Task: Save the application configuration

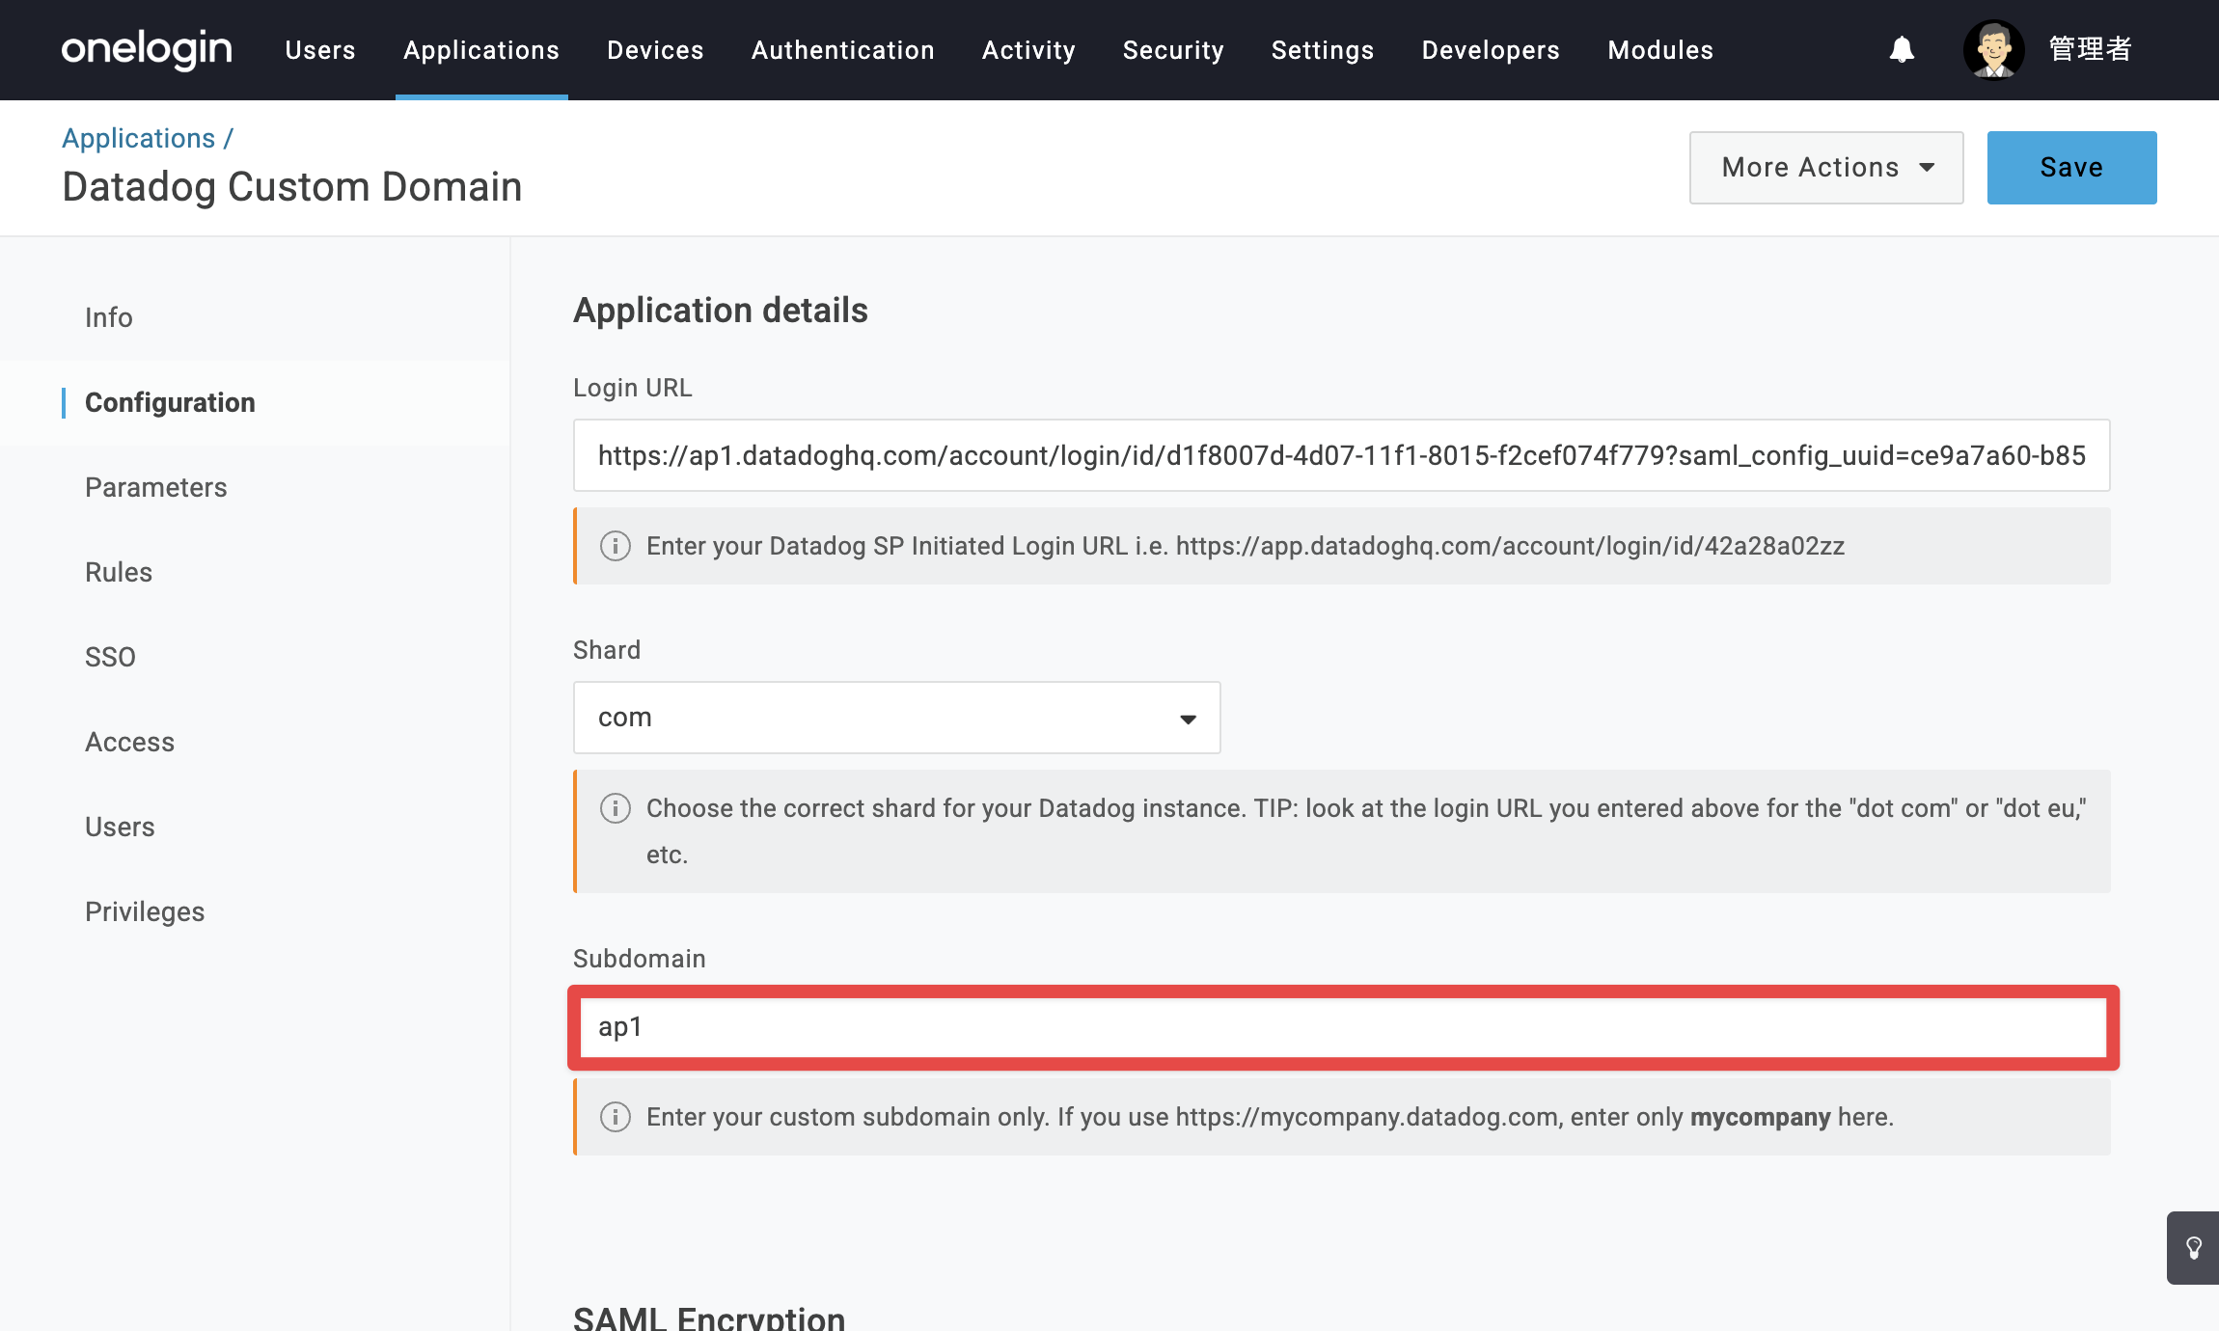Action: tap(2072, 168)
